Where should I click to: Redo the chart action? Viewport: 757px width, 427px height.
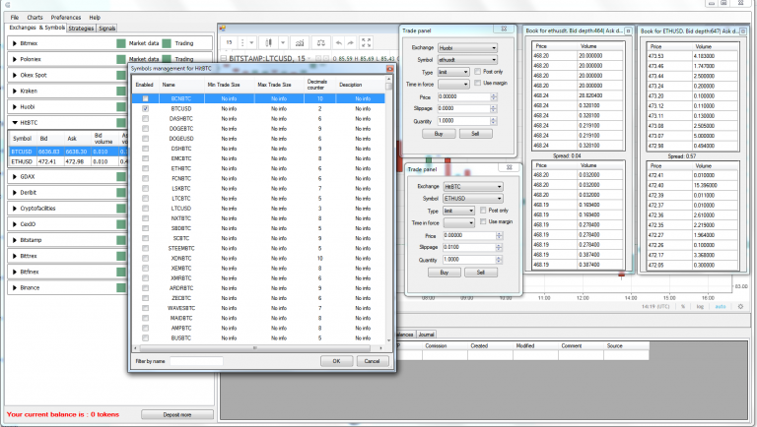click(x=351, y=43)
